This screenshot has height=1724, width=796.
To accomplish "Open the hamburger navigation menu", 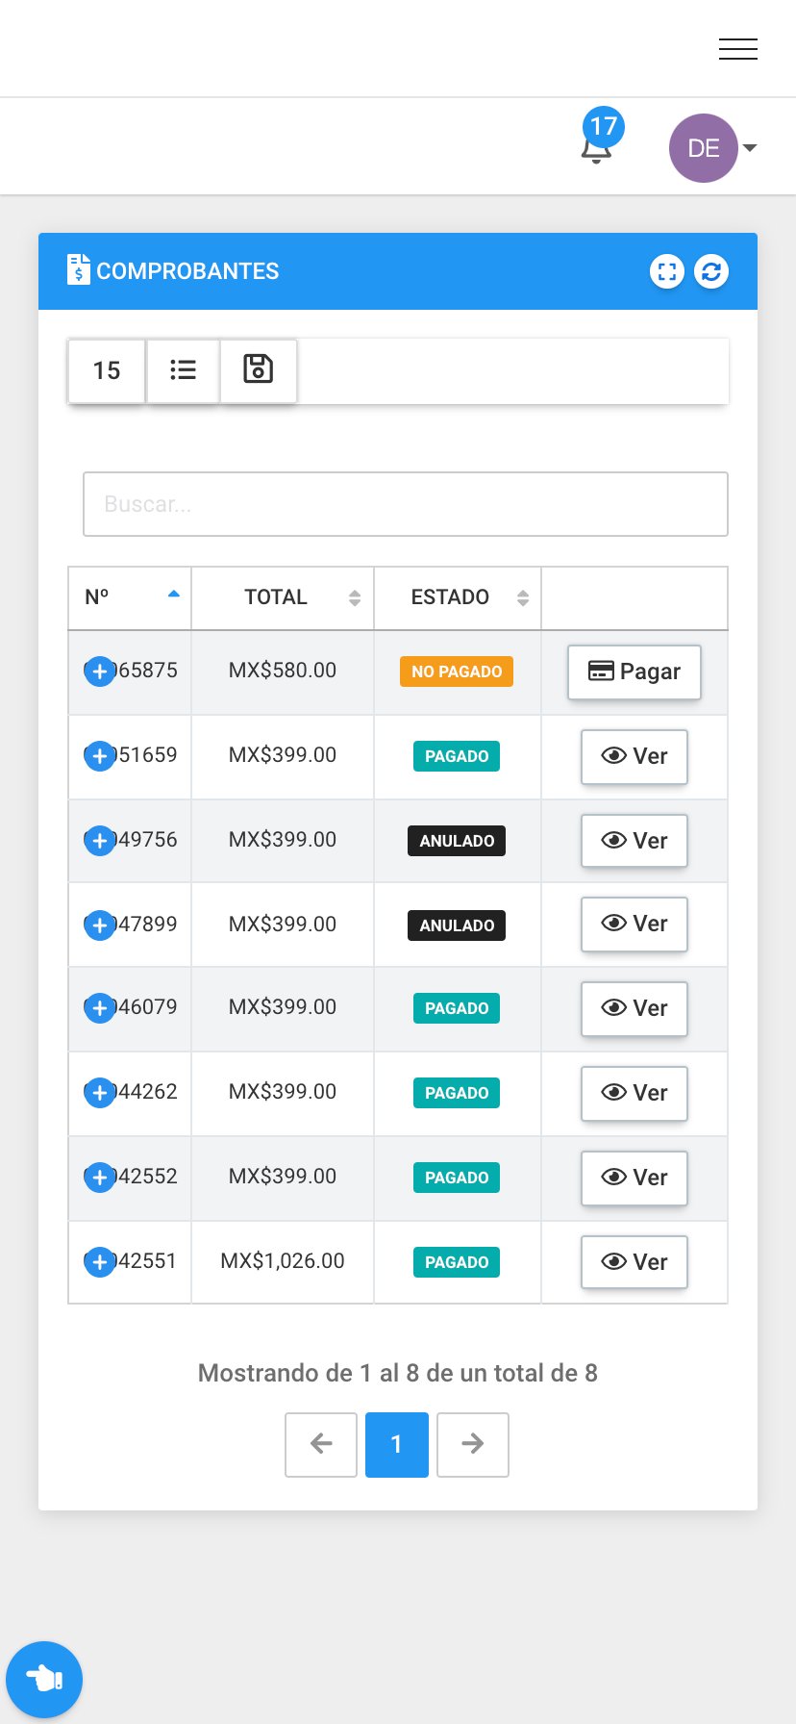I will [x=737, y=48].
